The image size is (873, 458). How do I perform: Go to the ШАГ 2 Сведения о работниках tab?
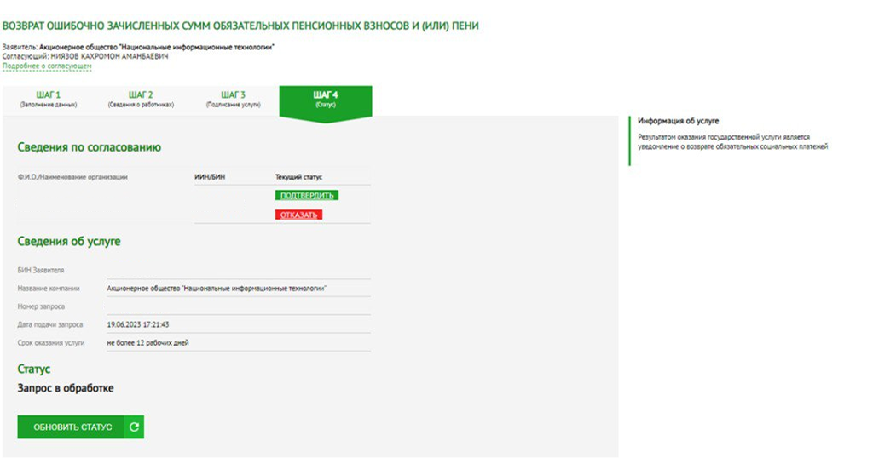point(141,99)
